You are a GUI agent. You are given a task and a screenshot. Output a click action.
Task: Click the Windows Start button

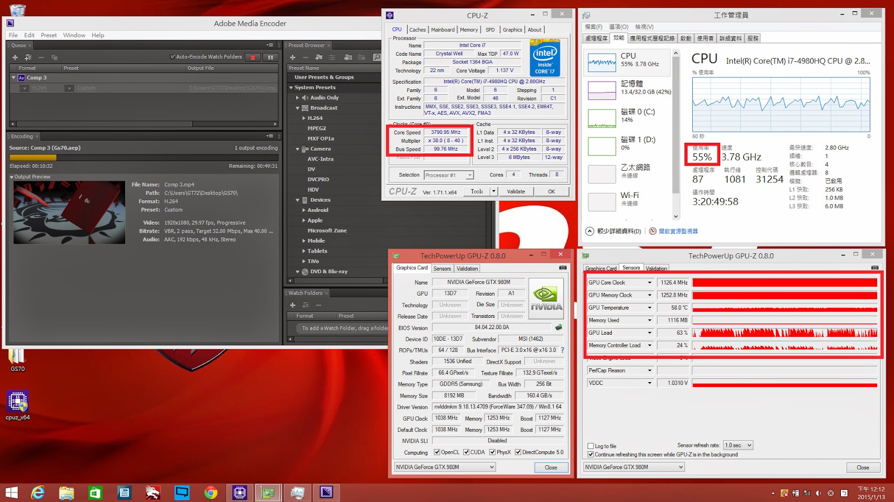[11, 493]
